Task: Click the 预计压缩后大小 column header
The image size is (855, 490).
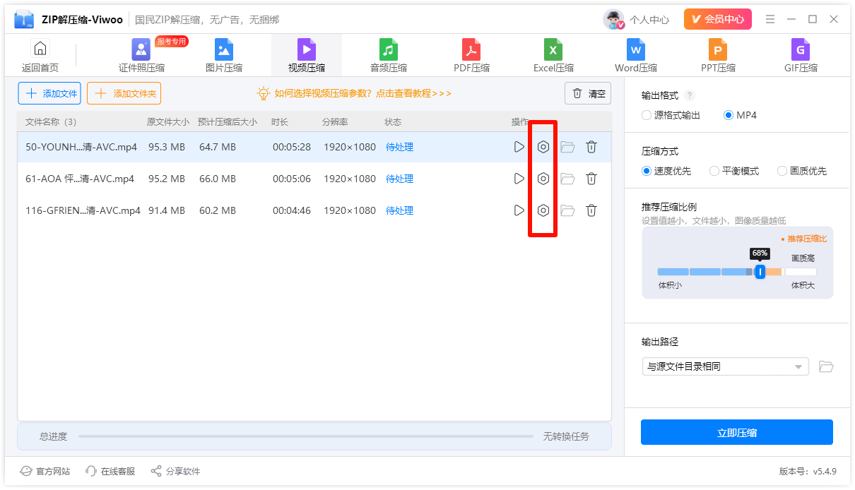Action: [227, 122]
